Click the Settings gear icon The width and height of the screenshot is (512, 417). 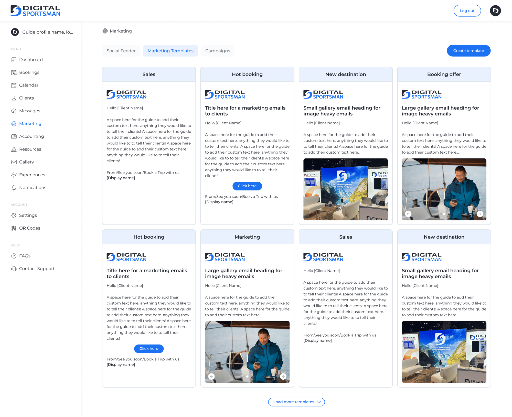[x=14, y=215]
